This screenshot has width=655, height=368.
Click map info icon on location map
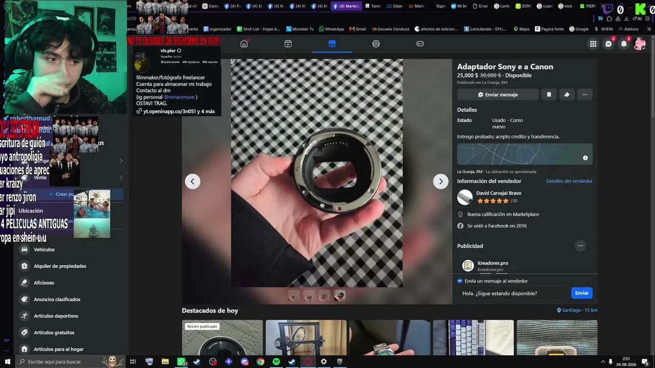[x=585, y=158]
